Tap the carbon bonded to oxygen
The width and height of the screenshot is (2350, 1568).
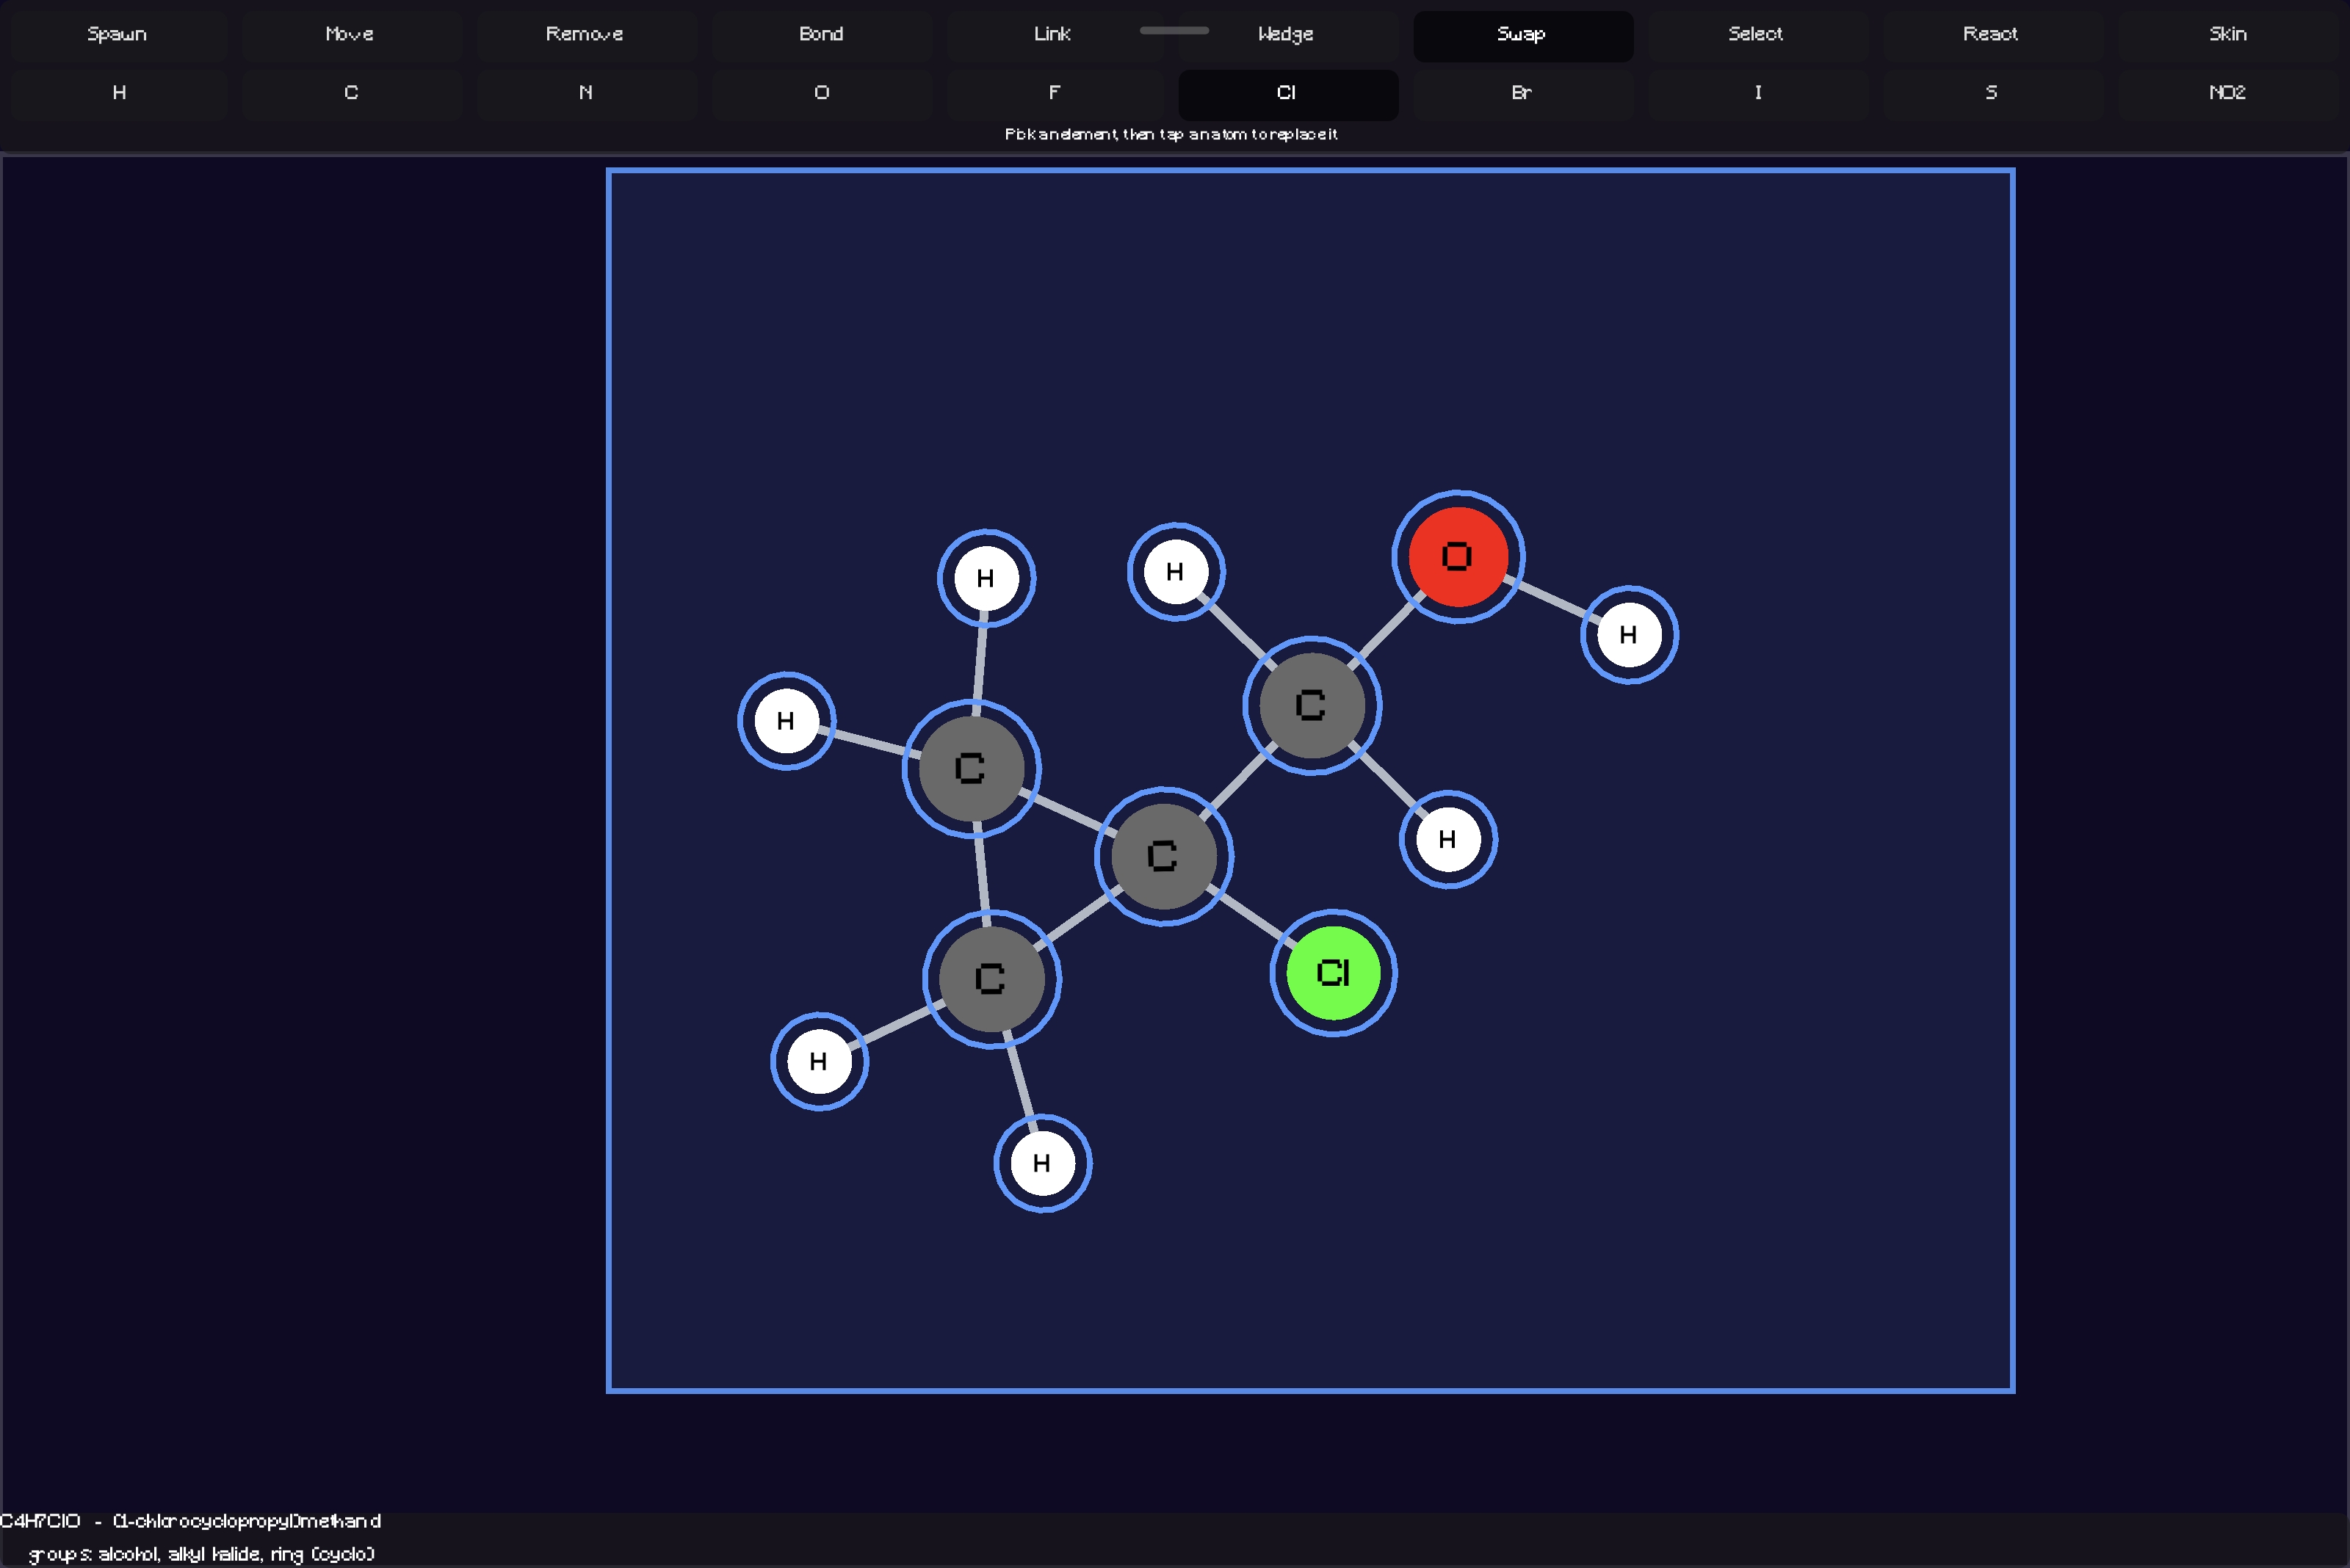(x=1312, y=706)
